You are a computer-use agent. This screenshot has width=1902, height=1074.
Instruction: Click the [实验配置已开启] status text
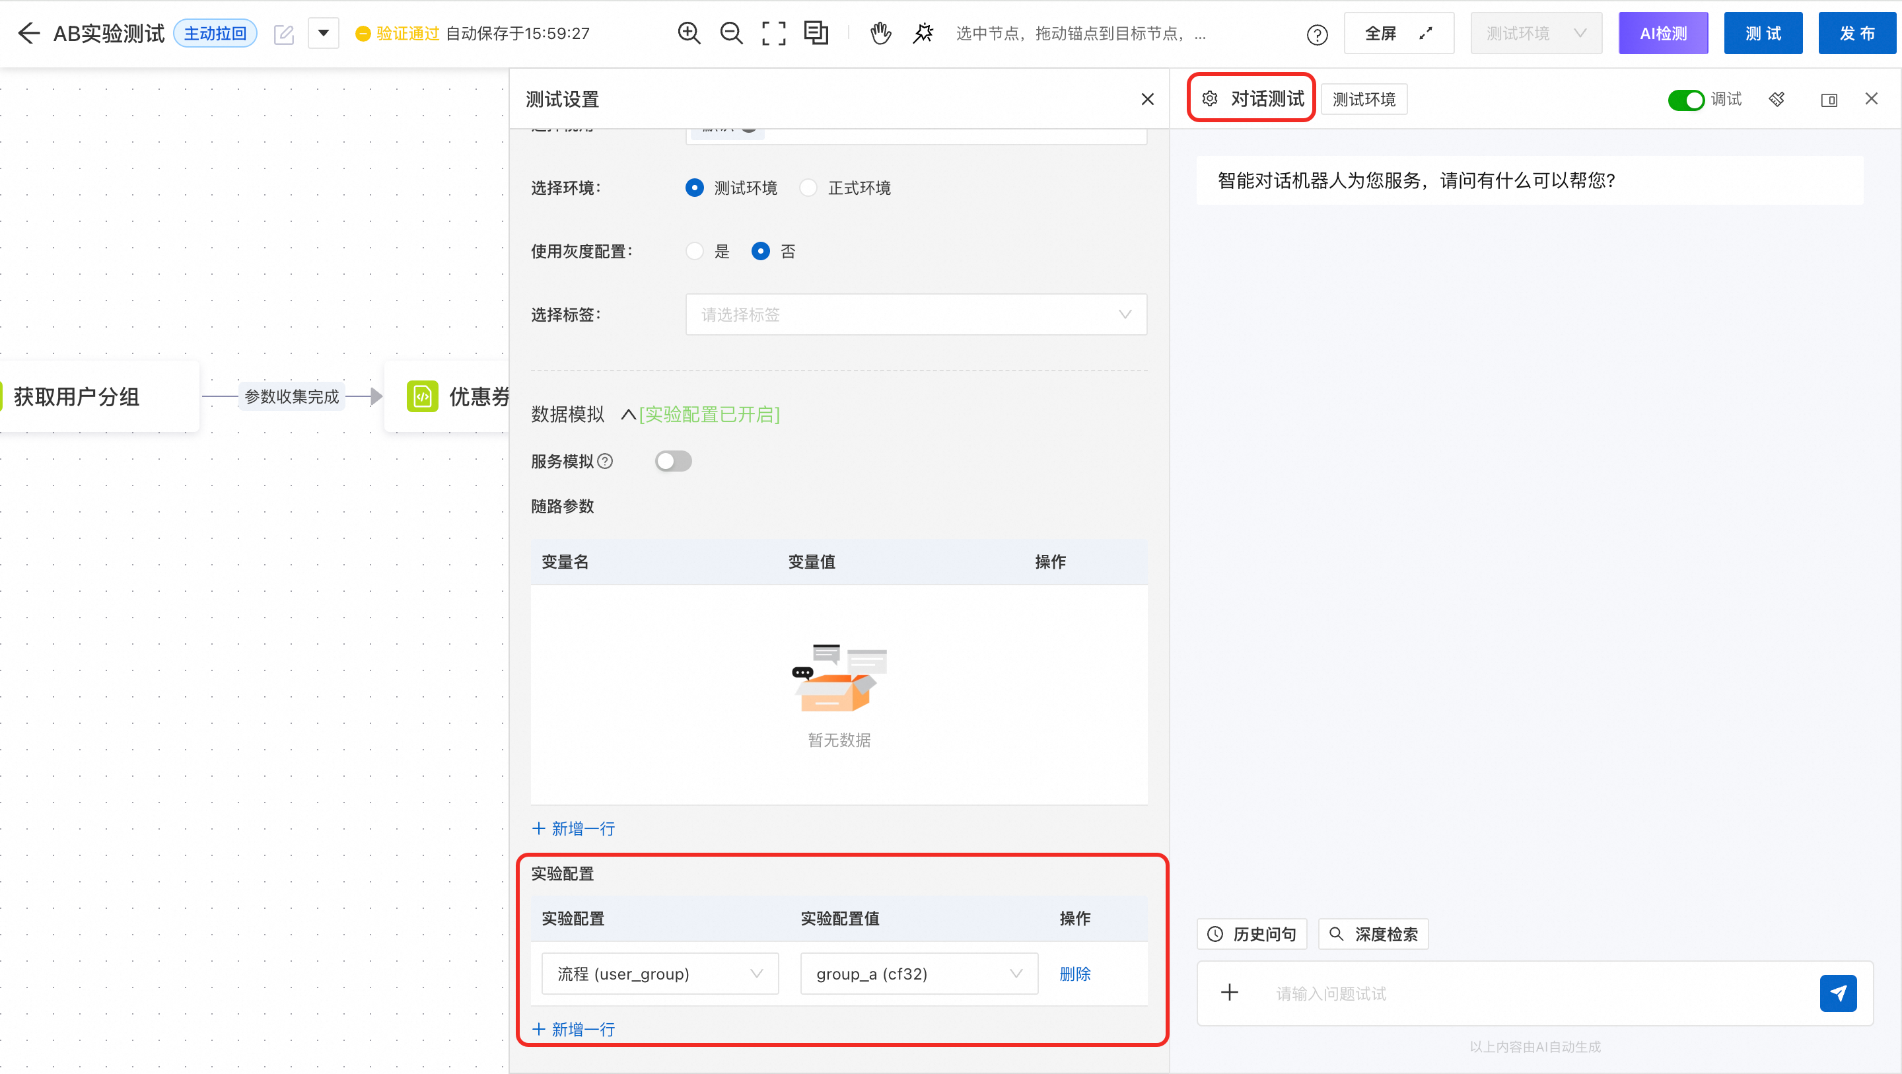[x=709, y=414]
